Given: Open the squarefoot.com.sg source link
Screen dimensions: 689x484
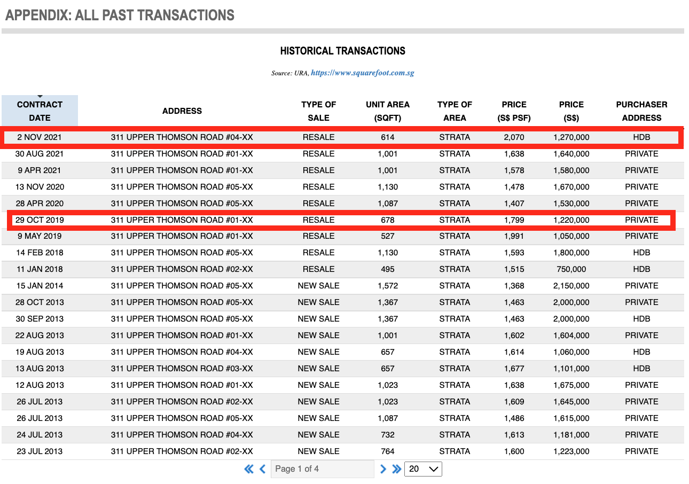Looking at the screenshot, I should pos(363,73).
